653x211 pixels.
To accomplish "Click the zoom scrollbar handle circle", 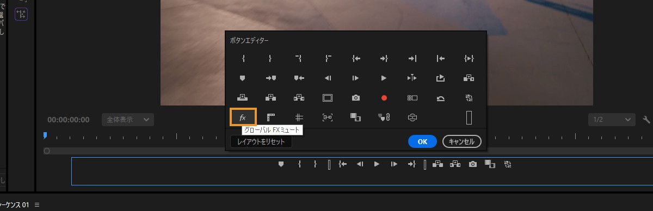I will (x=47, y=151).
